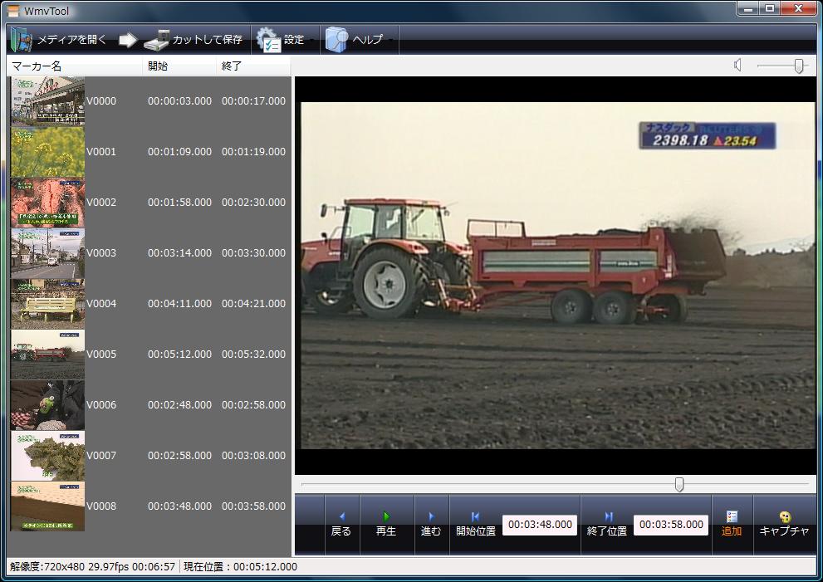Open 設定 settings gear icon
The image size is (823, 582).
pyautogui.click(x=268, y=40)
